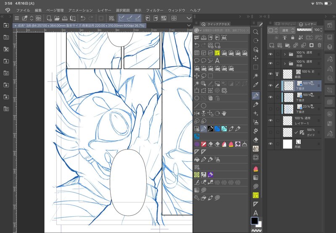This screenshot has height=233, width=336.
Task: Select the Eraser tool
Action: [x=256, y=140]
